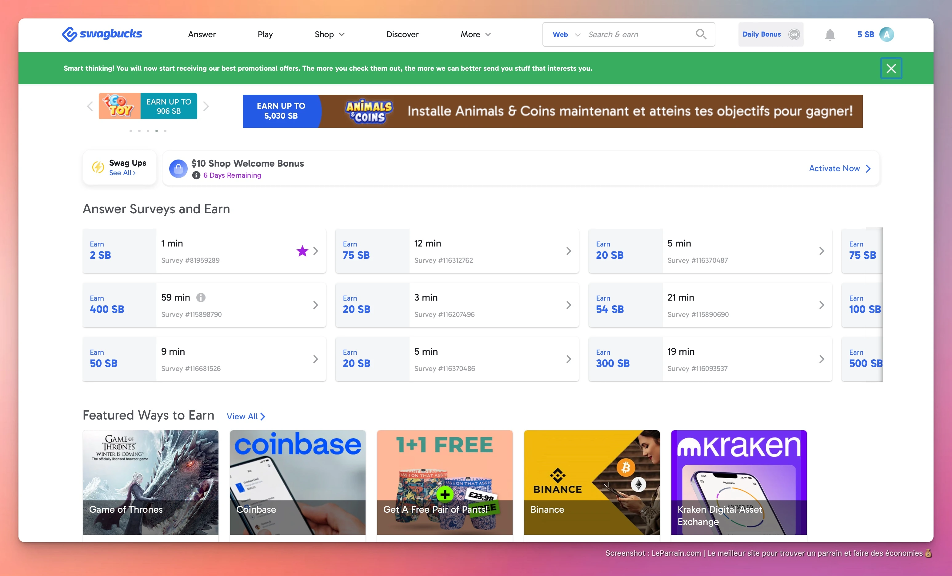Click the info icon next to 6 Days Remaining

[x=196, y=175]
